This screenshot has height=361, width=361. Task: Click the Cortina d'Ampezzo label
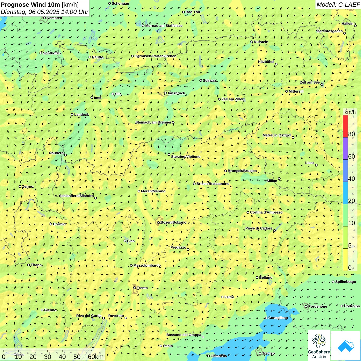click(x=266, y=212)
